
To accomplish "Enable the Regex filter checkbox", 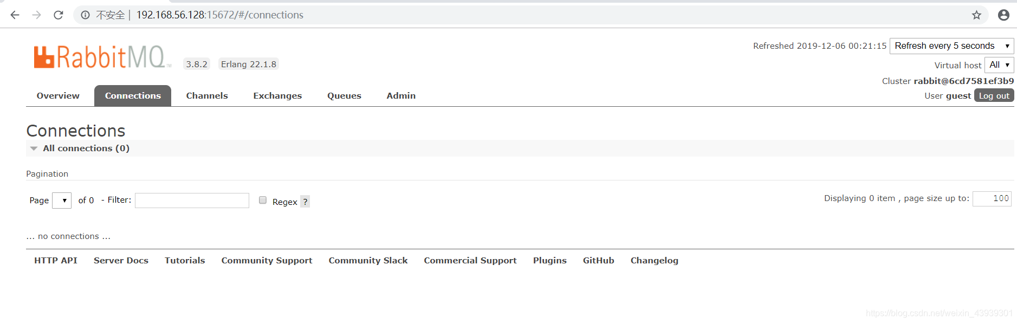I will click(263, 200).
